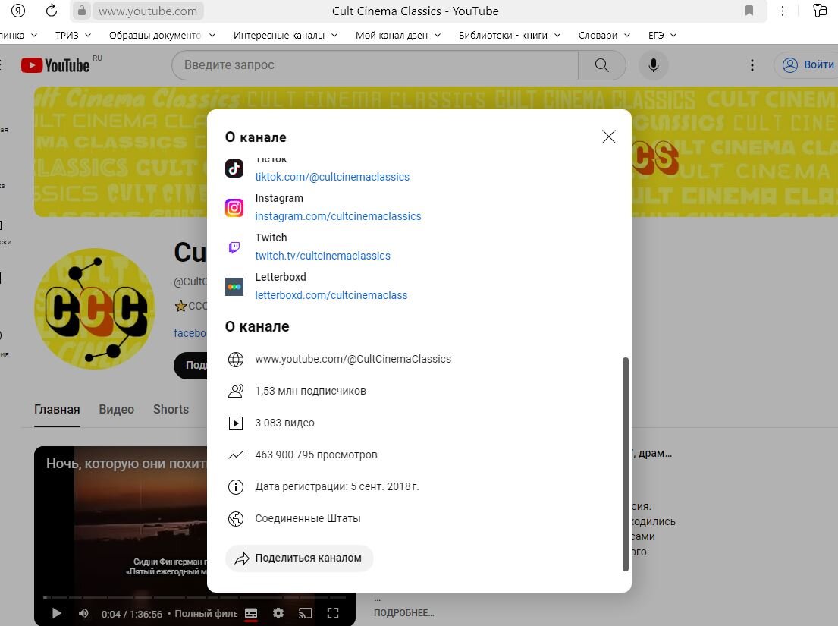This screenshot has height=626, width=838.
Task: Click Поделиться каналом button
Action: click(299, 558)
